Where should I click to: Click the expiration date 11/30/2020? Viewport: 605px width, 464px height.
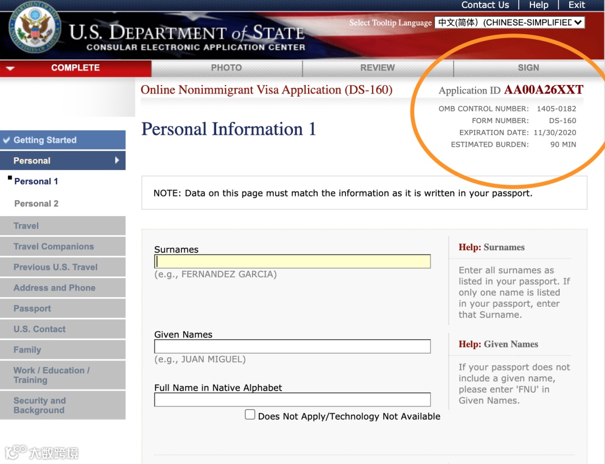click(555, 133)
